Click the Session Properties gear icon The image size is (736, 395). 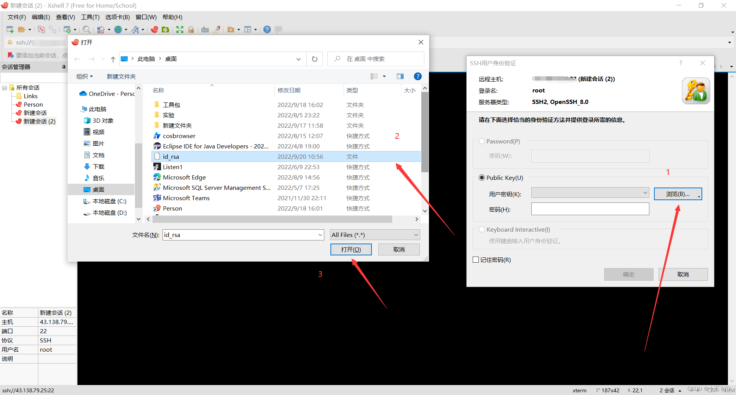(67, 30)
